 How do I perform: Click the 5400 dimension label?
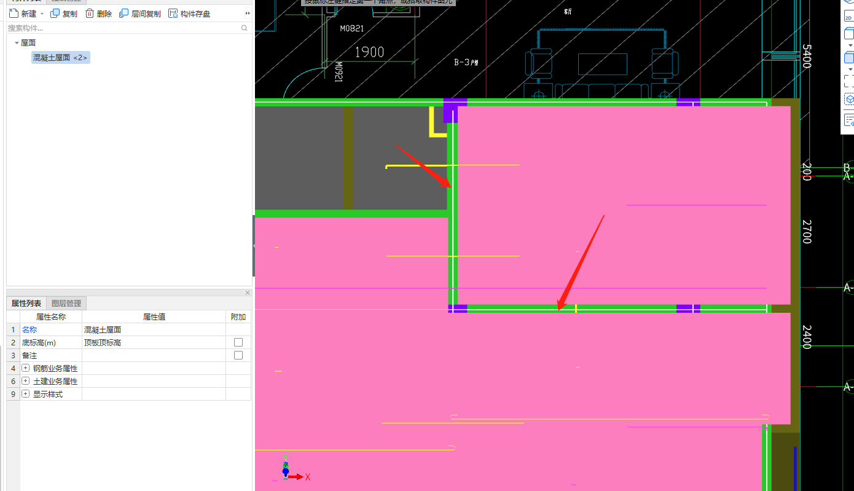point(807,57)
